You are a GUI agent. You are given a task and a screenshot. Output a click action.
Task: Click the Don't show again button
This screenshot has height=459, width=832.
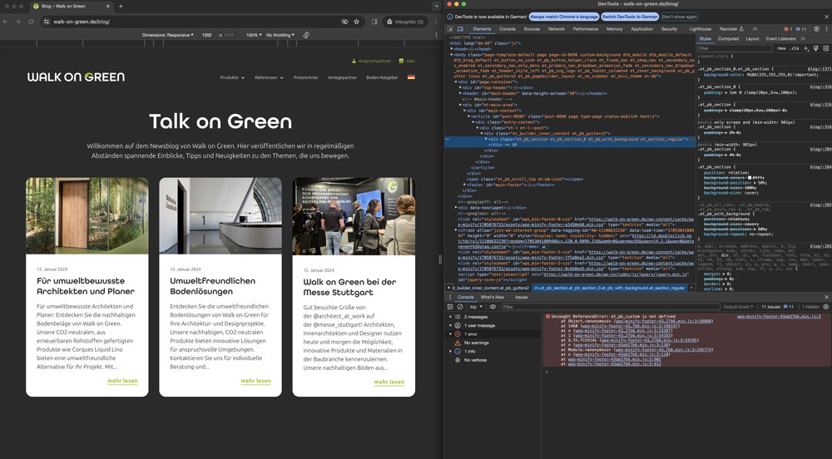tap(679, 17)
